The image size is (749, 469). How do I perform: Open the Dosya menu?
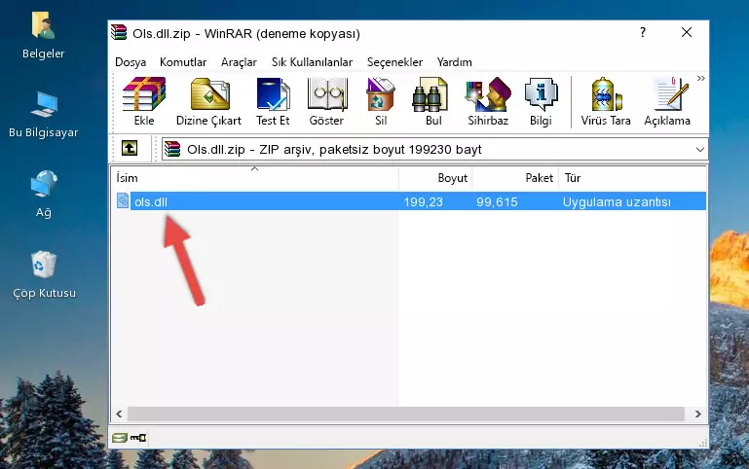coord(131,62)
